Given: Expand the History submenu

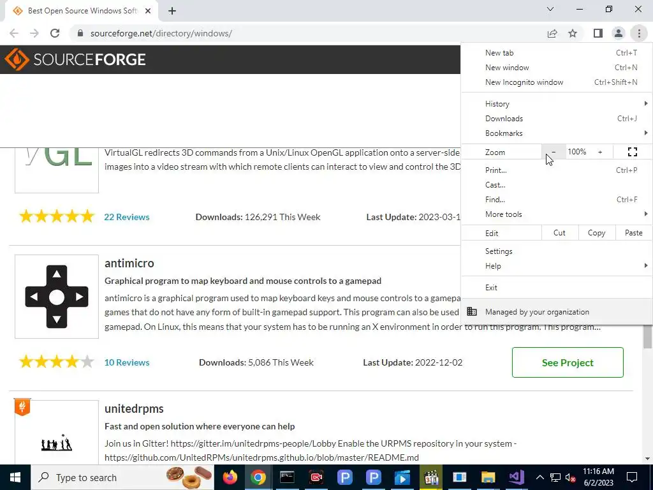Looking at the screenshot, I should (556, 104).
